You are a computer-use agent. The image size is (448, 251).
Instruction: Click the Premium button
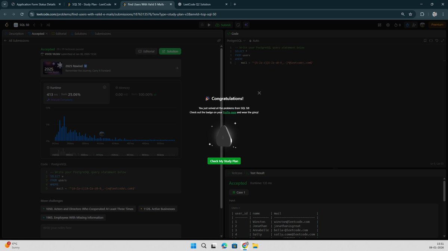tap(437, 25)
